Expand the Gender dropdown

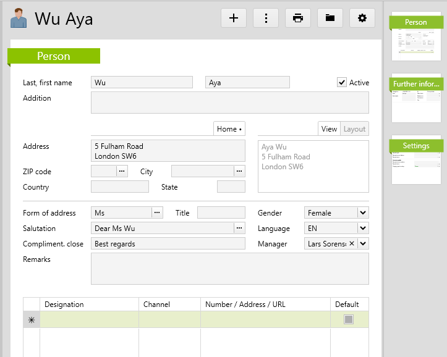click(x=363, y=212)
